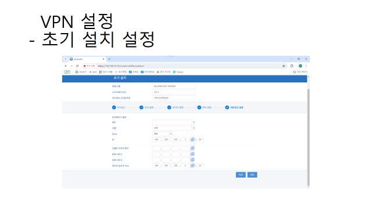372x209 pixels.
Task: Go to 관리자 설정 step label
Action: tap(178, 107)
